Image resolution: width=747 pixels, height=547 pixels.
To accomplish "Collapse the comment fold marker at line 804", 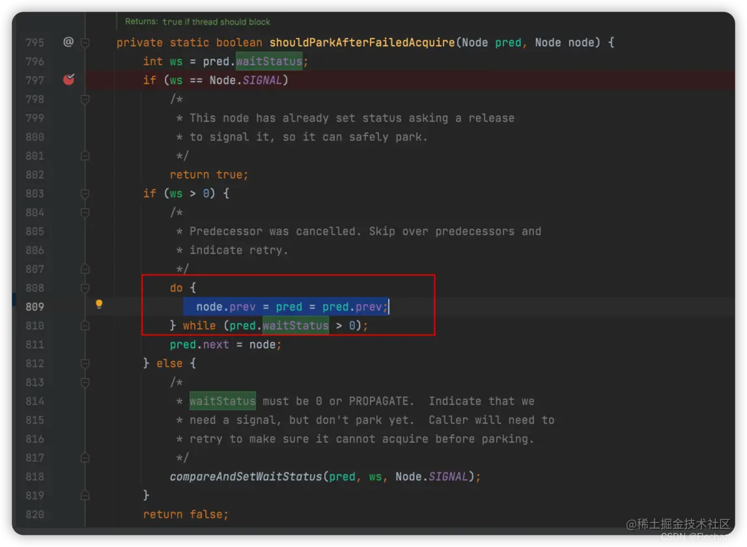I will [85, 212].
